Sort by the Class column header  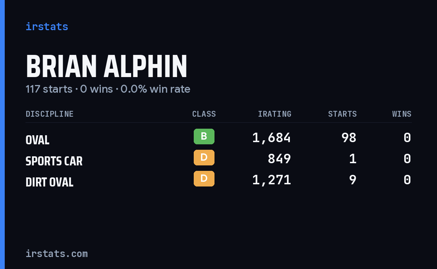(204, 114)
